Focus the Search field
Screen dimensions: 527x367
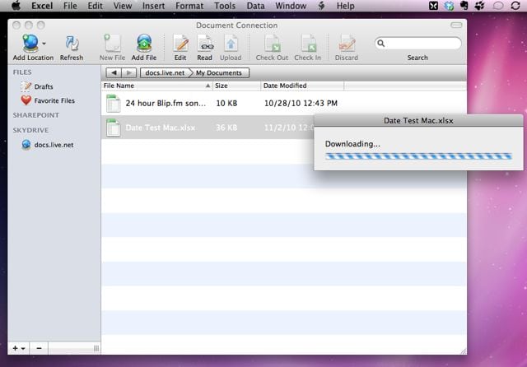click(x=418, y=44)
